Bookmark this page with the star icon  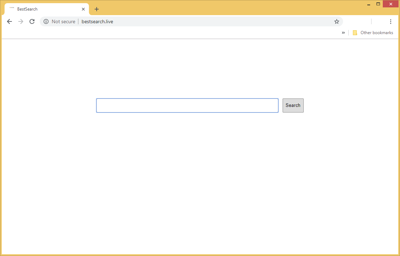(x=337, y=21)
